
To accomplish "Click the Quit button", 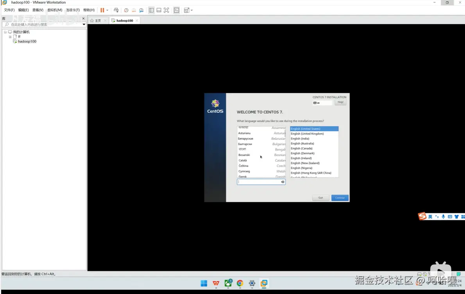I will (320, 198).
